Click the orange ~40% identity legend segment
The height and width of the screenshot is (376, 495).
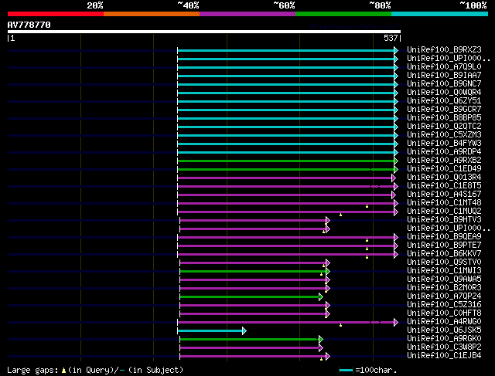click(152, 14)
